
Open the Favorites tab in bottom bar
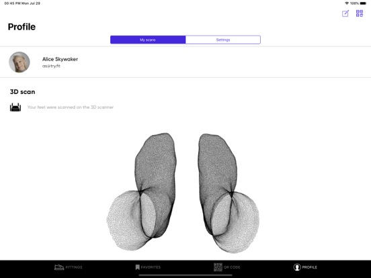[x=148, y=267]
